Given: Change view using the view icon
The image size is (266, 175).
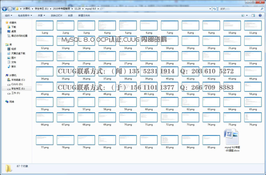Looking at the screenshot, I should [243, 15].
